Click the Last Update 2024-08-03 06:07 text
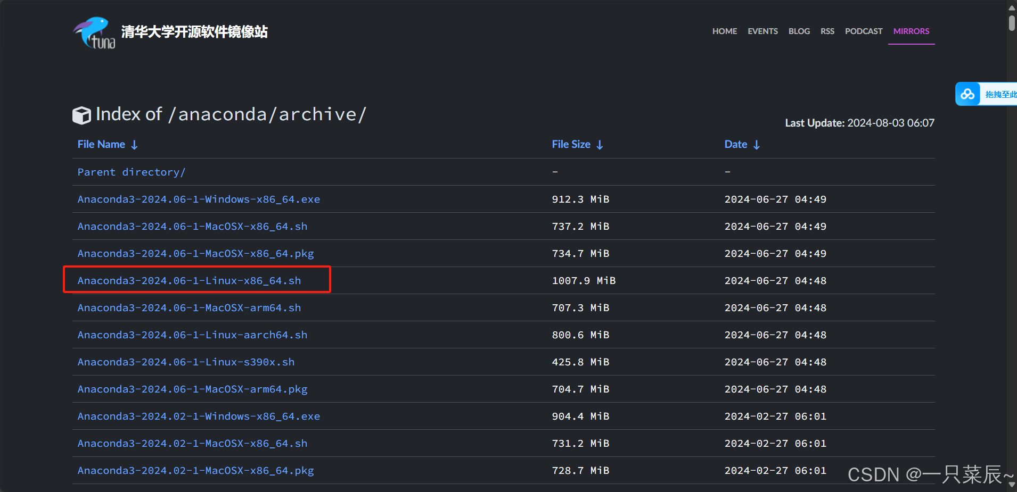1017x492 pixels. pos(859,123)
